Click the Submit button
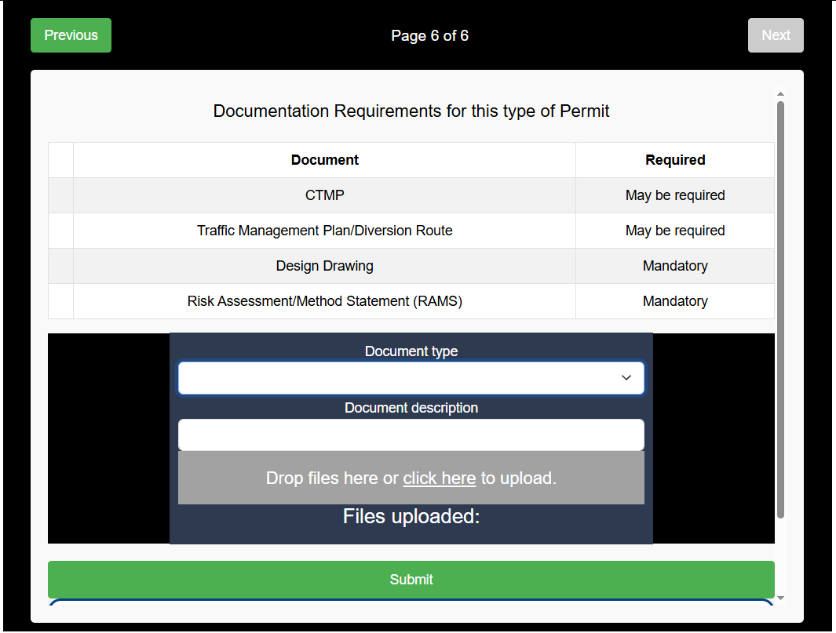836x633 pixels. click(x=411, y=579)
